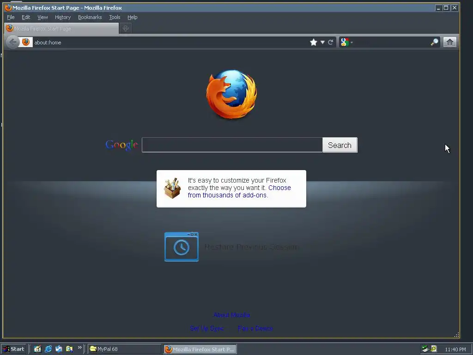The image size is (473, 355).
Task: Click the Firefox site identity icon
Action: tap(26, 42)
